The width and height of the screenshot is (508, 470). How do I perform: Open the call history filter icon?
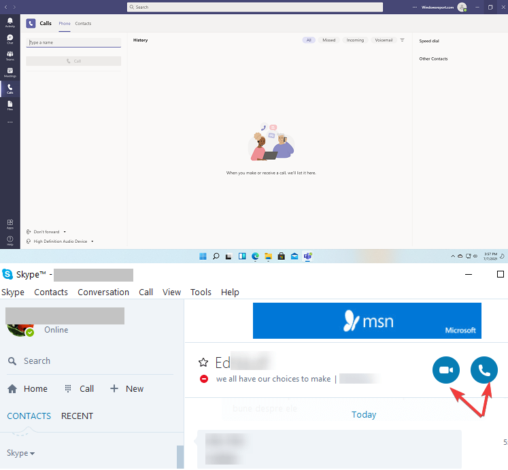coord(402,40)
